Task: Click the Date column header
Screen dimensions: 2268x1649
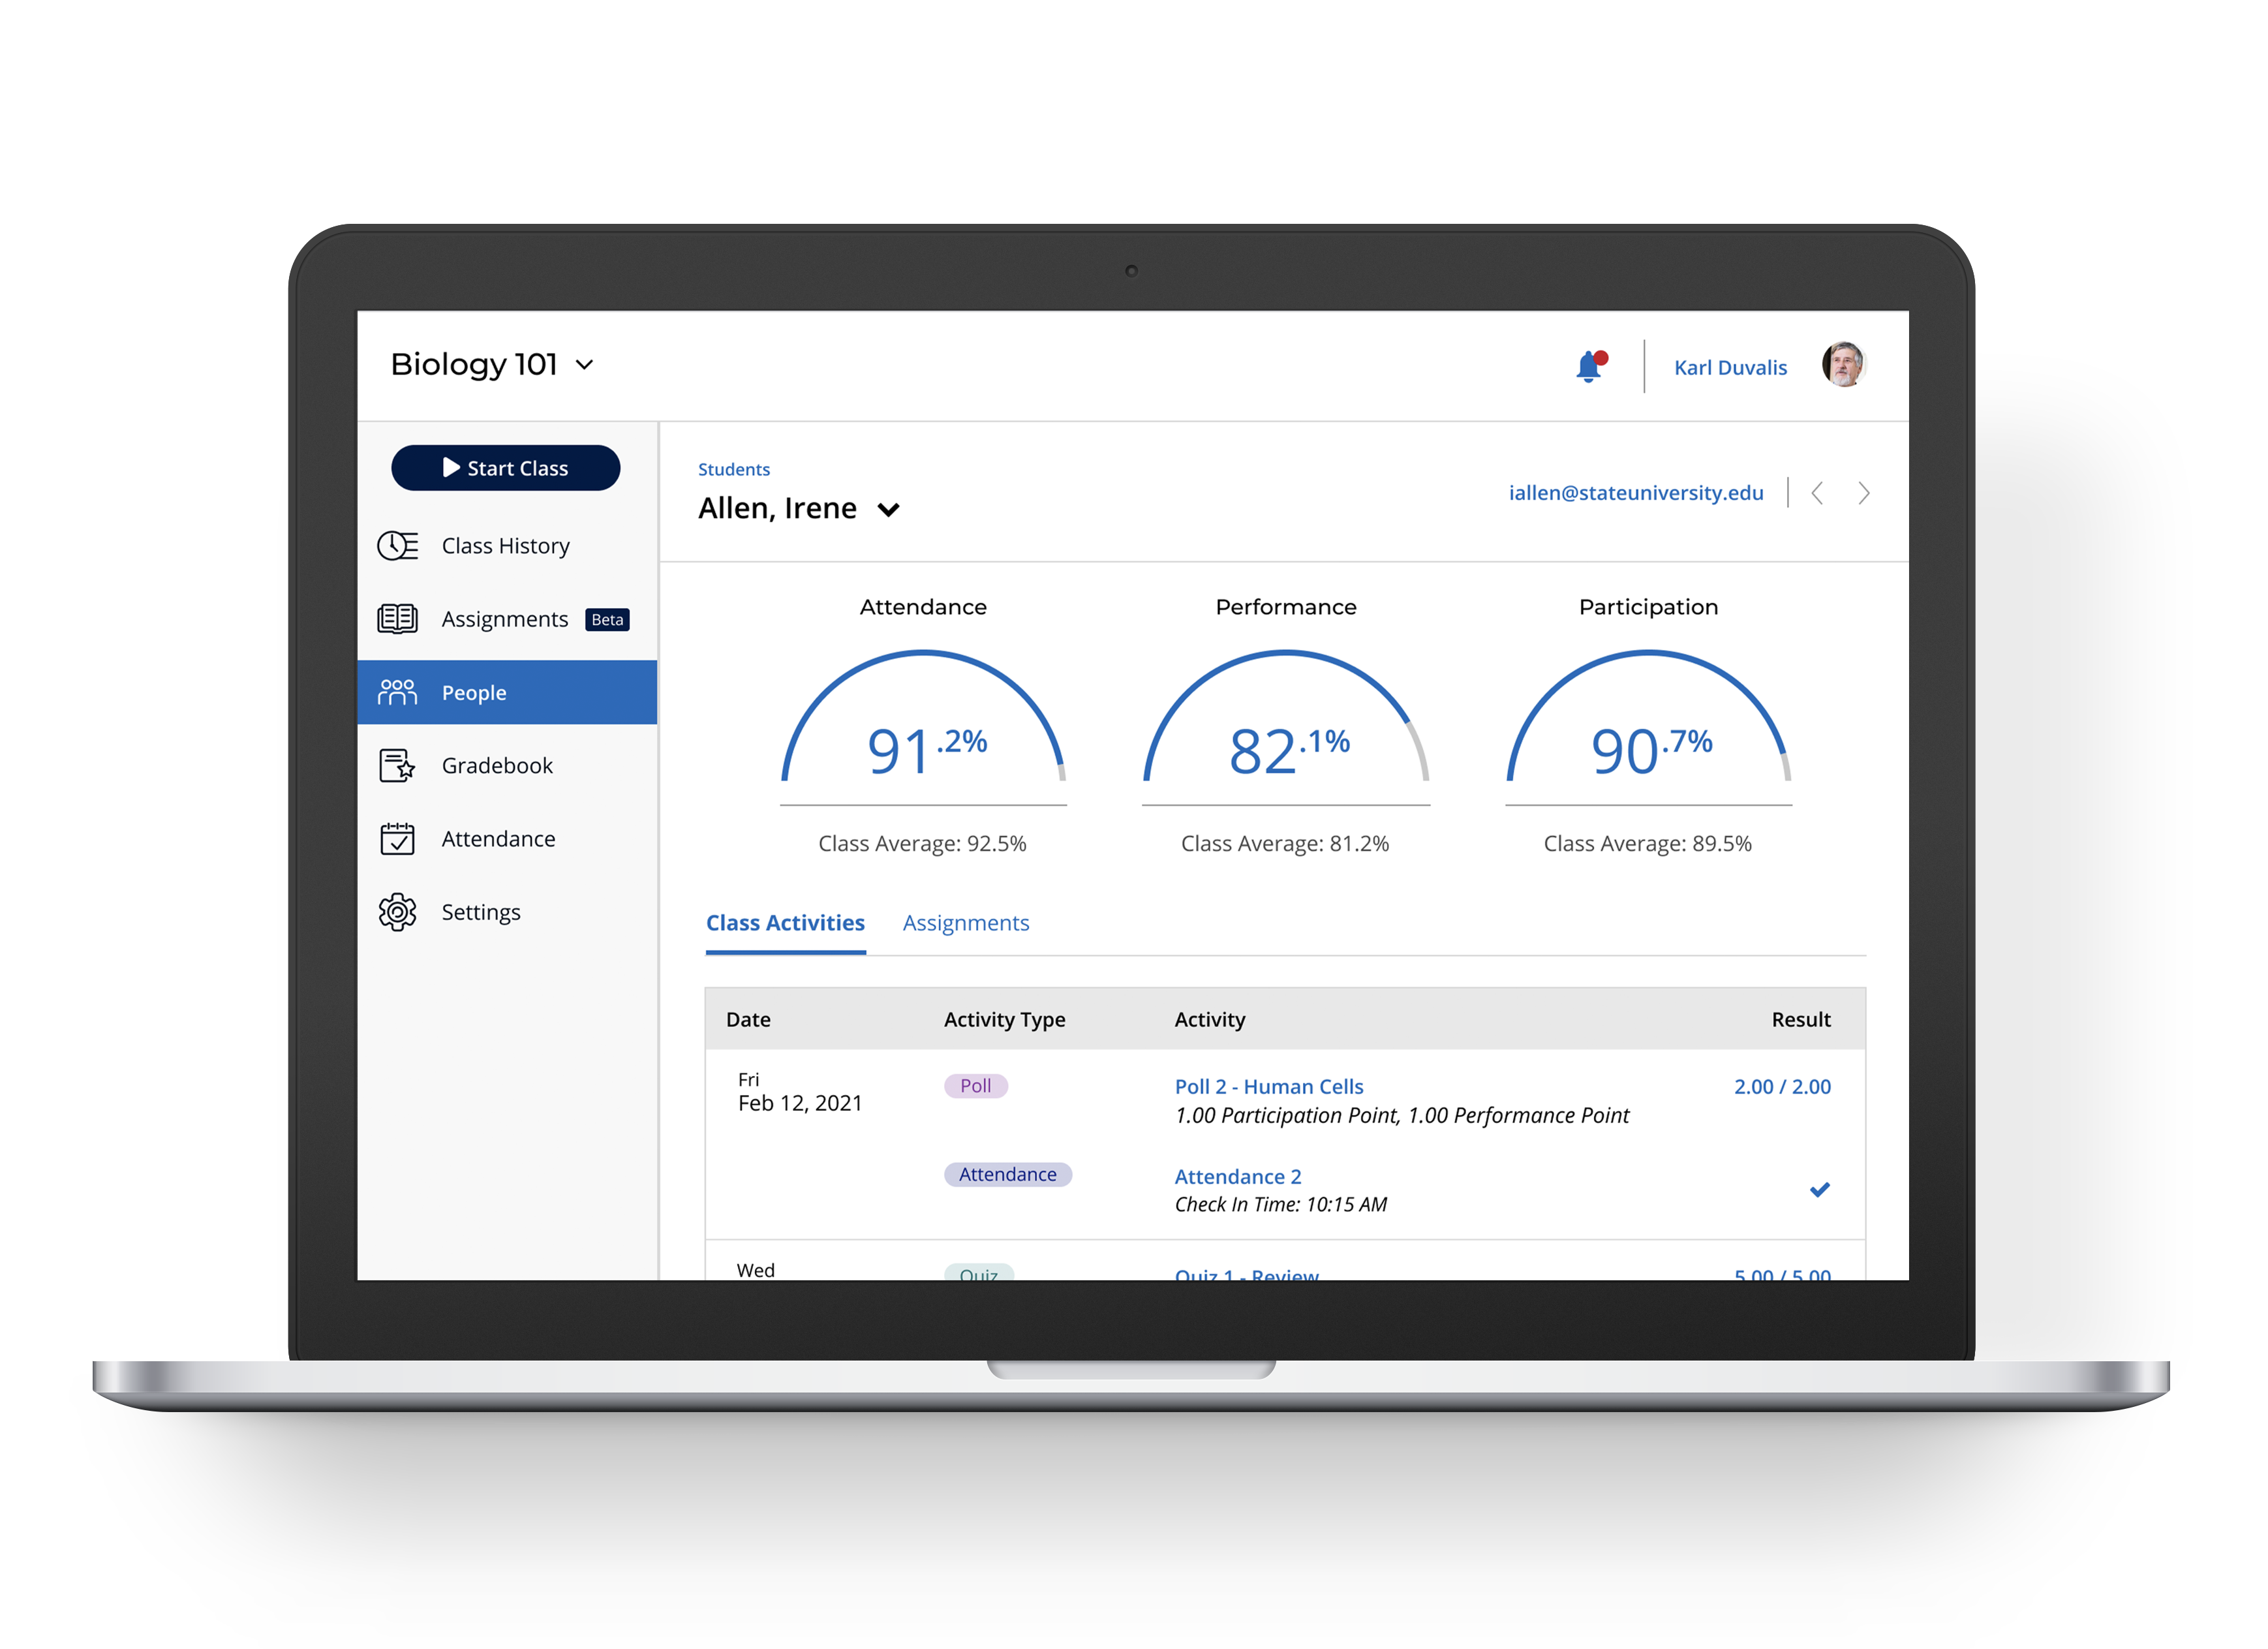Action: [748, 1020]
